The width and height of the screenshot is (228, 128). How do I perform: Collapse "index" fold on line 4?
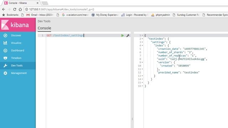click(142, 46)
